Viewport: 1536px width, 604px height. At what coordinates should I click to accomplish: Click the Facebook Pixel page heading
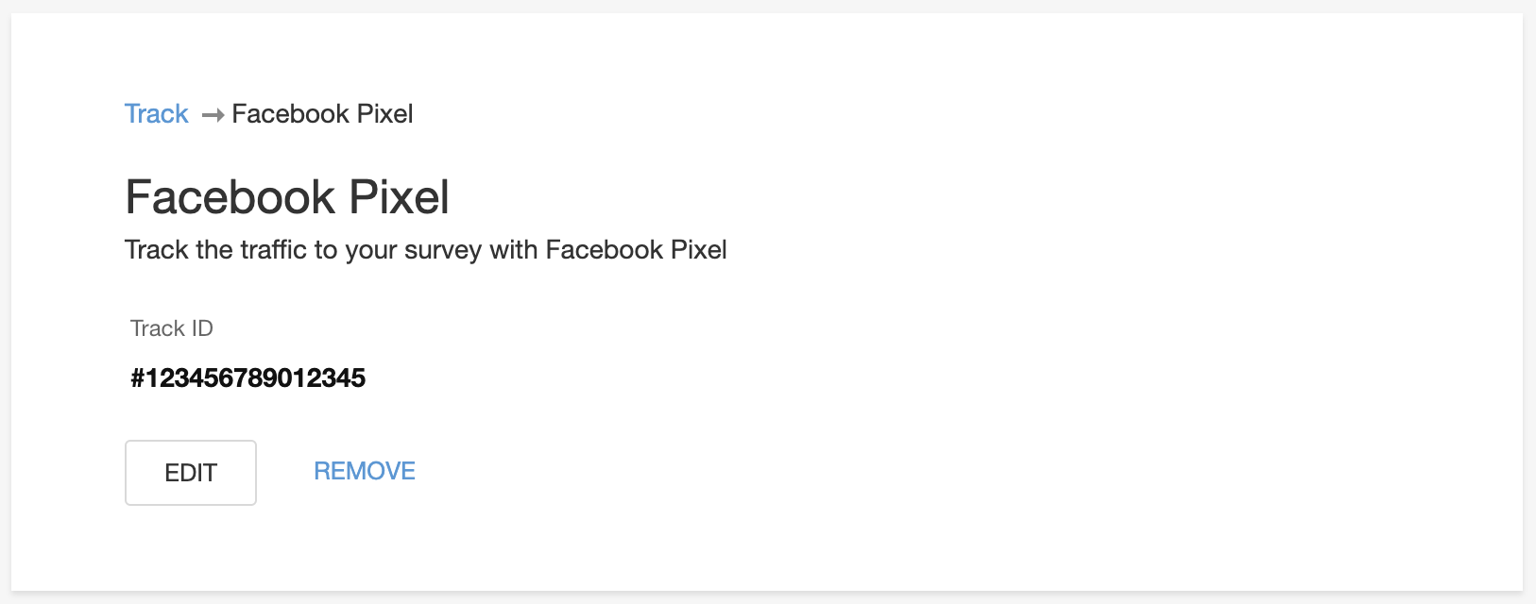click(287, 197)
